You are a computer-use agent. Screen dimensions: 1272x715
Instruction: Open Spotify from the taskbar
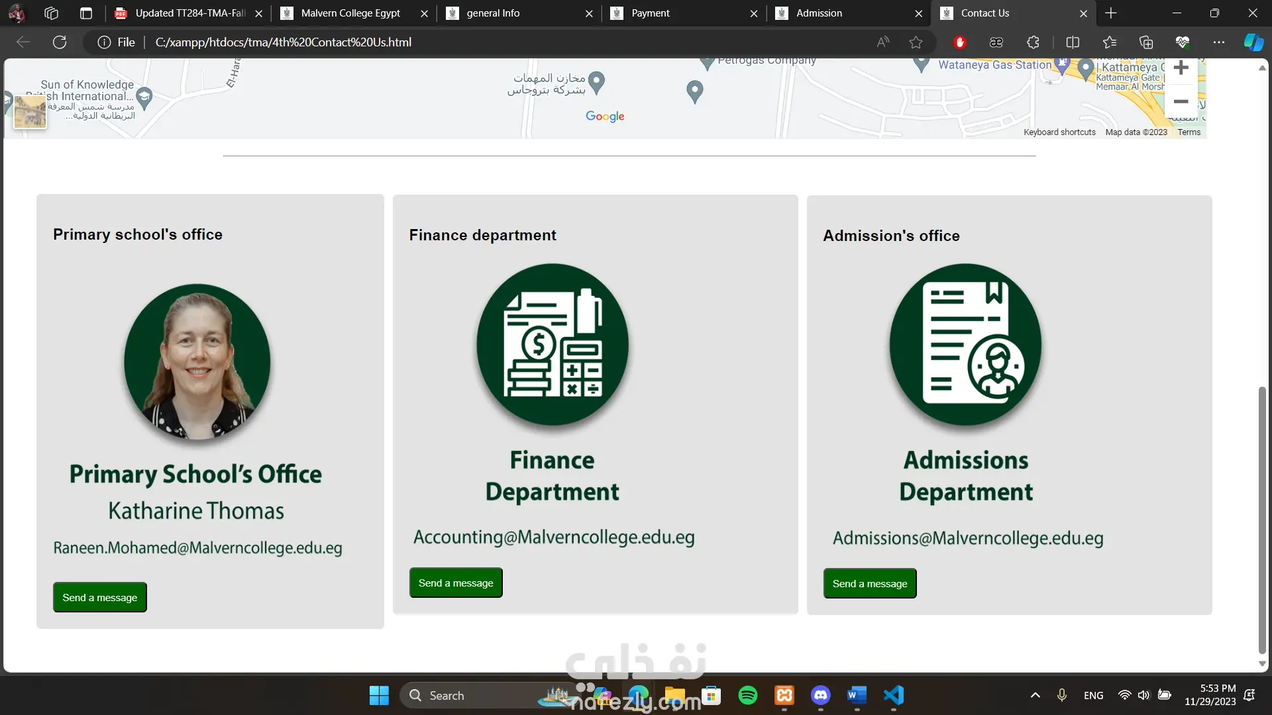[x=748, y=695]
